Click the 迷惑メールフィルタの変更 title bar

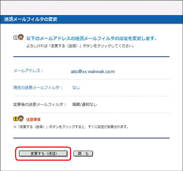(91, 19)
